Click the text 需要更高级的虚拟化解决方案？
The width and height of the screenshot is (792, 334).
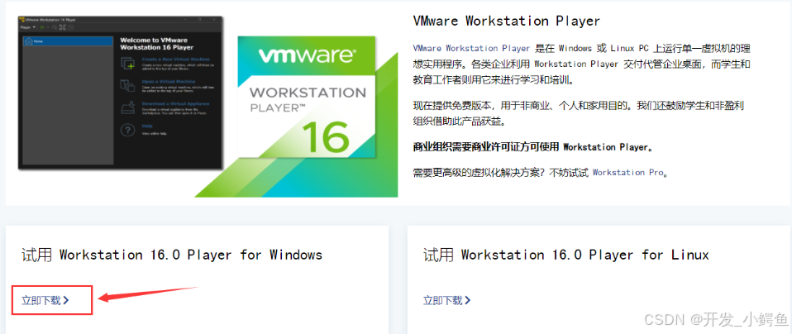tap(480, 172)
